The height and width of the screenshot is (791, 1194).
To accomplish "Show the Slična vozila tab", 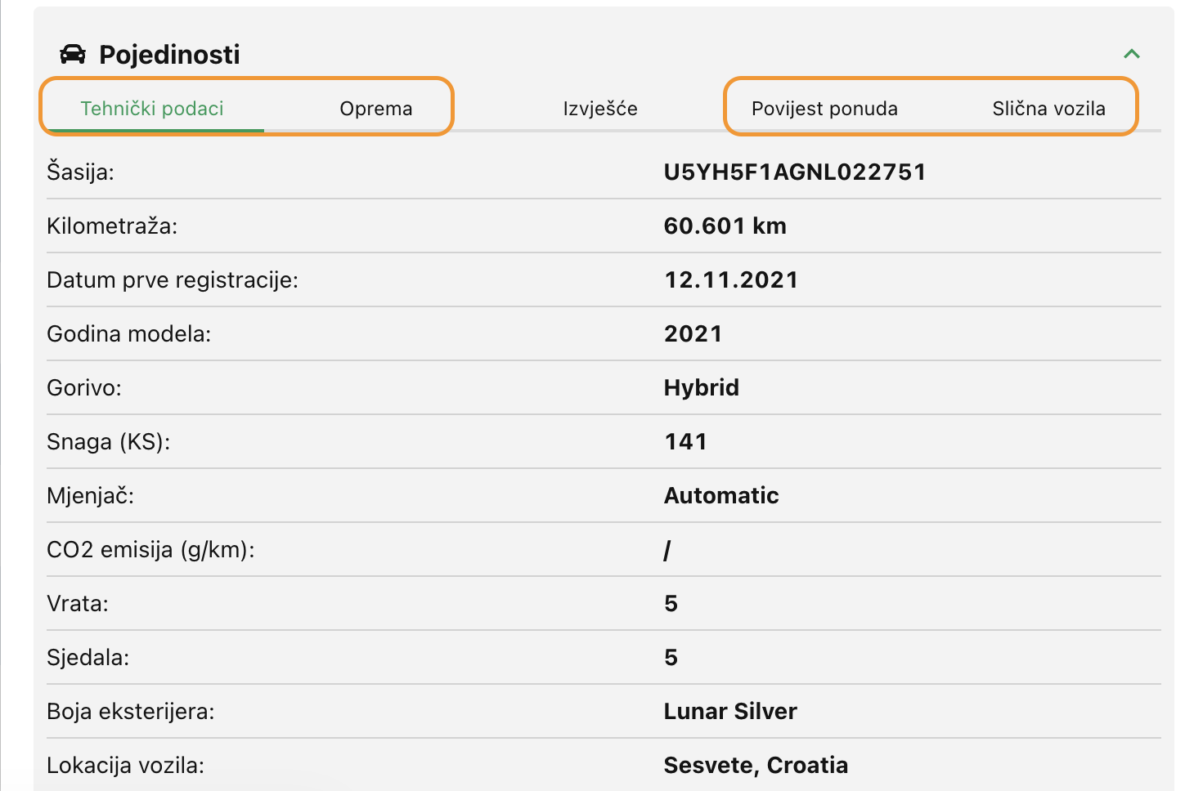I will tap(1048, 109).
